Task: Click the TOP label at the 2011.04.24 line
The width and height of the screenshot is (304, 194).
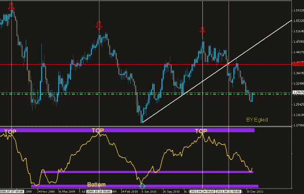Action: click(x=201, y=131)
